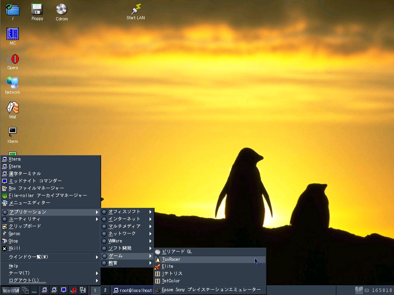Open the Cdrom desktop icon
This screenshot has width=394, height=295.
coord(62,12)
